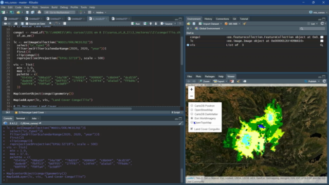Clear the console with broom icon
329x185 pixels.
(180, 123)
